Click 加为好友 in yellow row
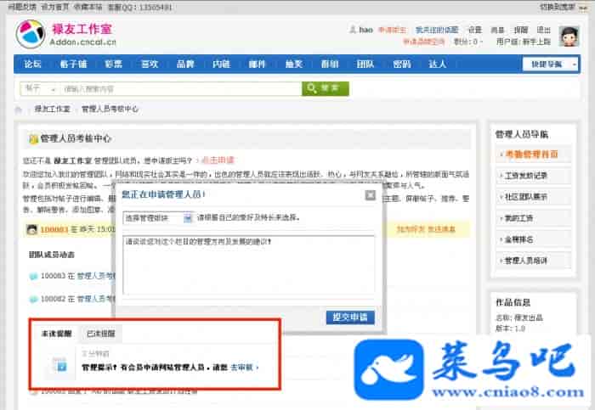 coord(411,230)
